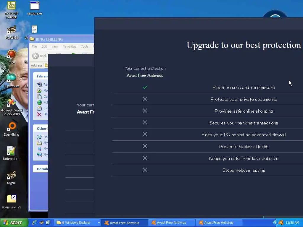The height and width of the screenshot is (227, 303).
Task: Click Your current protection label in front window
Action: (145, 68)
